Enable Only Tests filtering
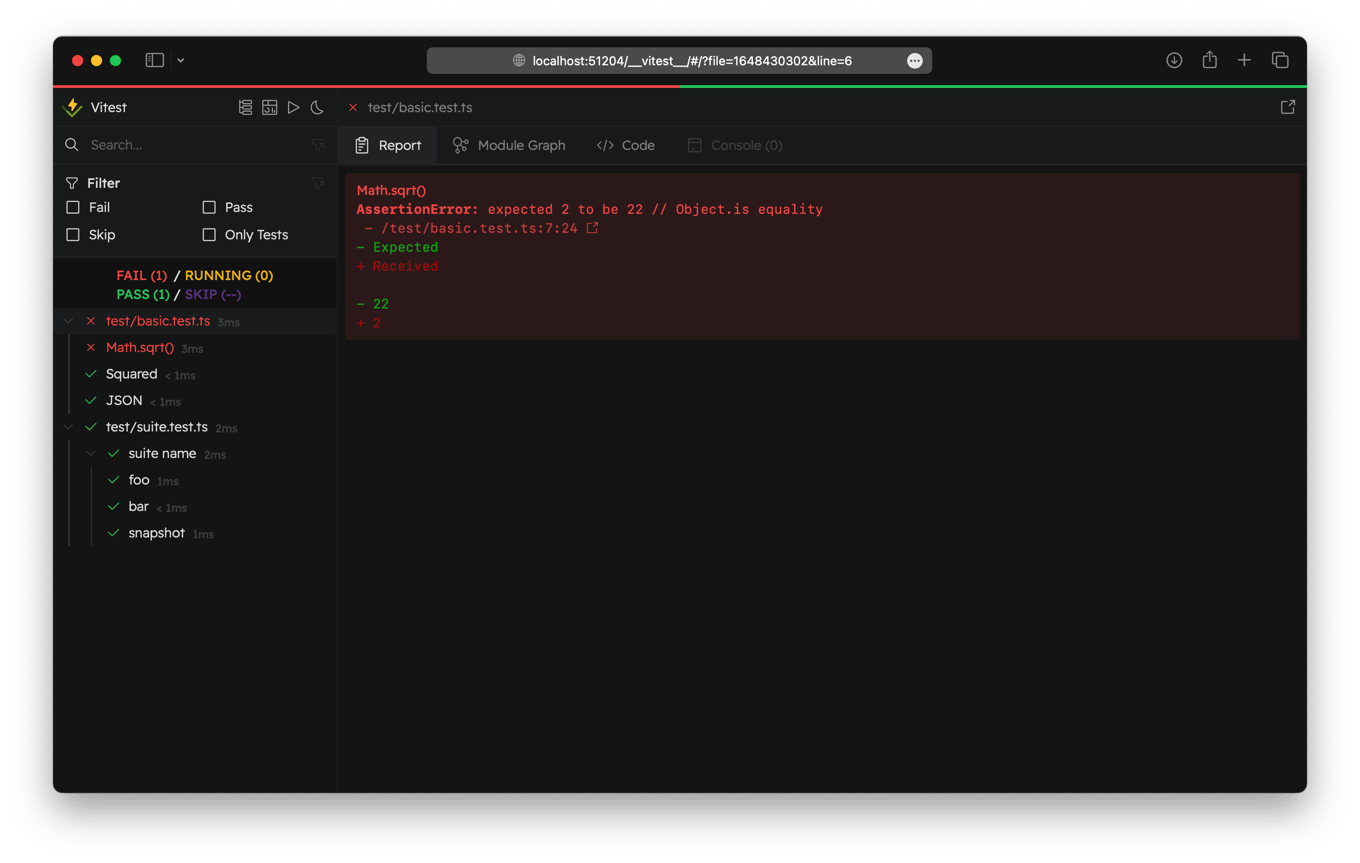 [x=209, y=234]
